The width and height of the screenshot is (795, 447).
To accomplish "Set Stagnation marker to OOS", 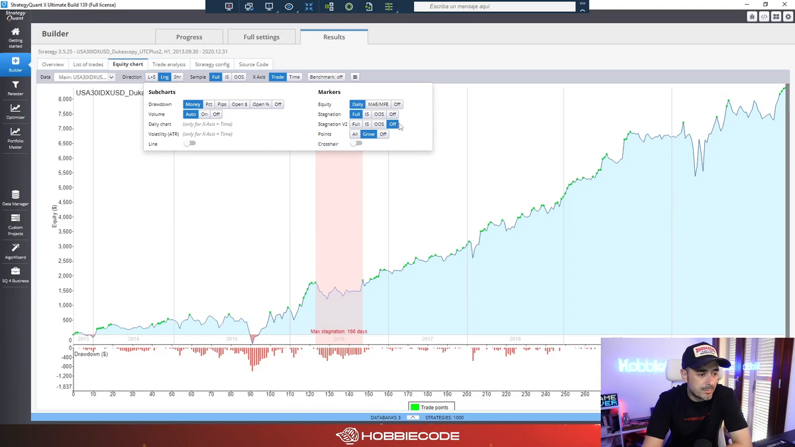I will click(379, 114).
